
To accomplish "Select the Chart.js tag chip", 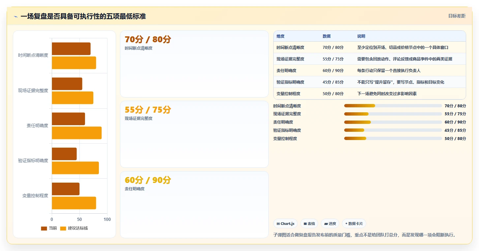I will pyautogui.click(x=285, y=224).
